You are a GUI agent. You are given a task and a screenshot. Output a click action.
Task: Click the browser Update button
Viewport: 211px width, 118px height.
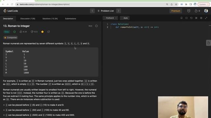click(x=204, y=4)
